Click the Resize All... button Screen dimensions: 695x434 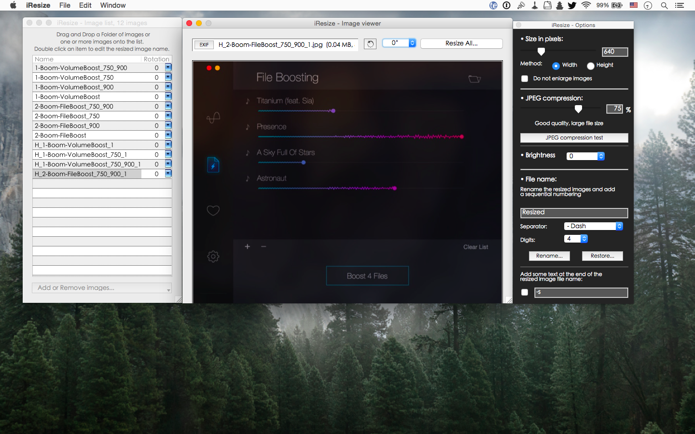461,43
